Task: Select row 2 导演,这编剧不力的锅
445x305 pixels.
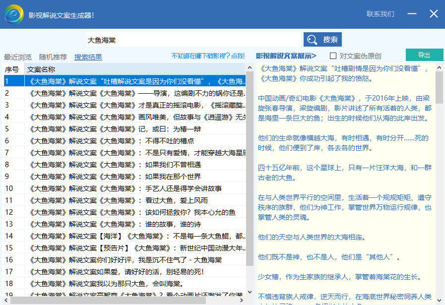Action: [125, 93]
